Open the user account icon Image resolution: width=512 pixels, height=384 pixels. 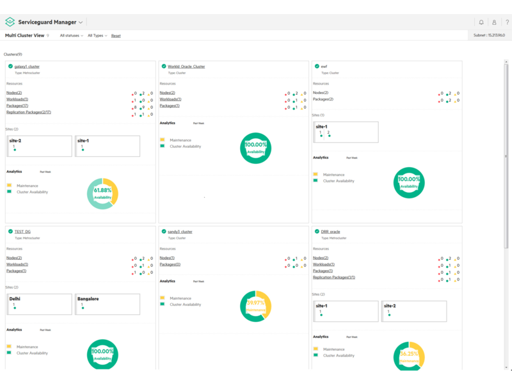[494, 22]
